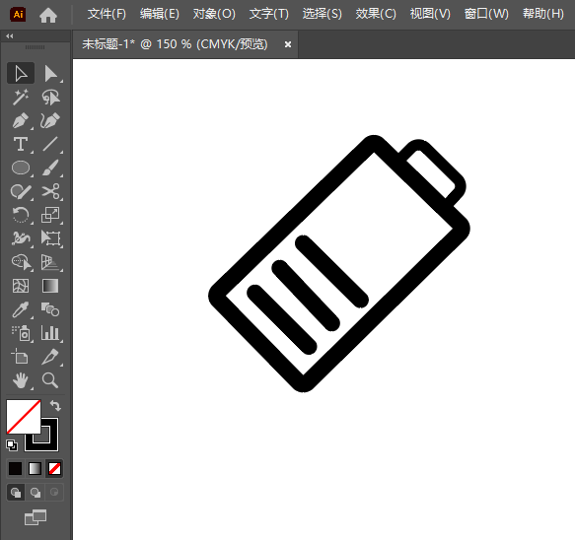Viewport: 575px width, 540px height.
Task: Choose the Ellipse tool
Action: coord(21,168)
